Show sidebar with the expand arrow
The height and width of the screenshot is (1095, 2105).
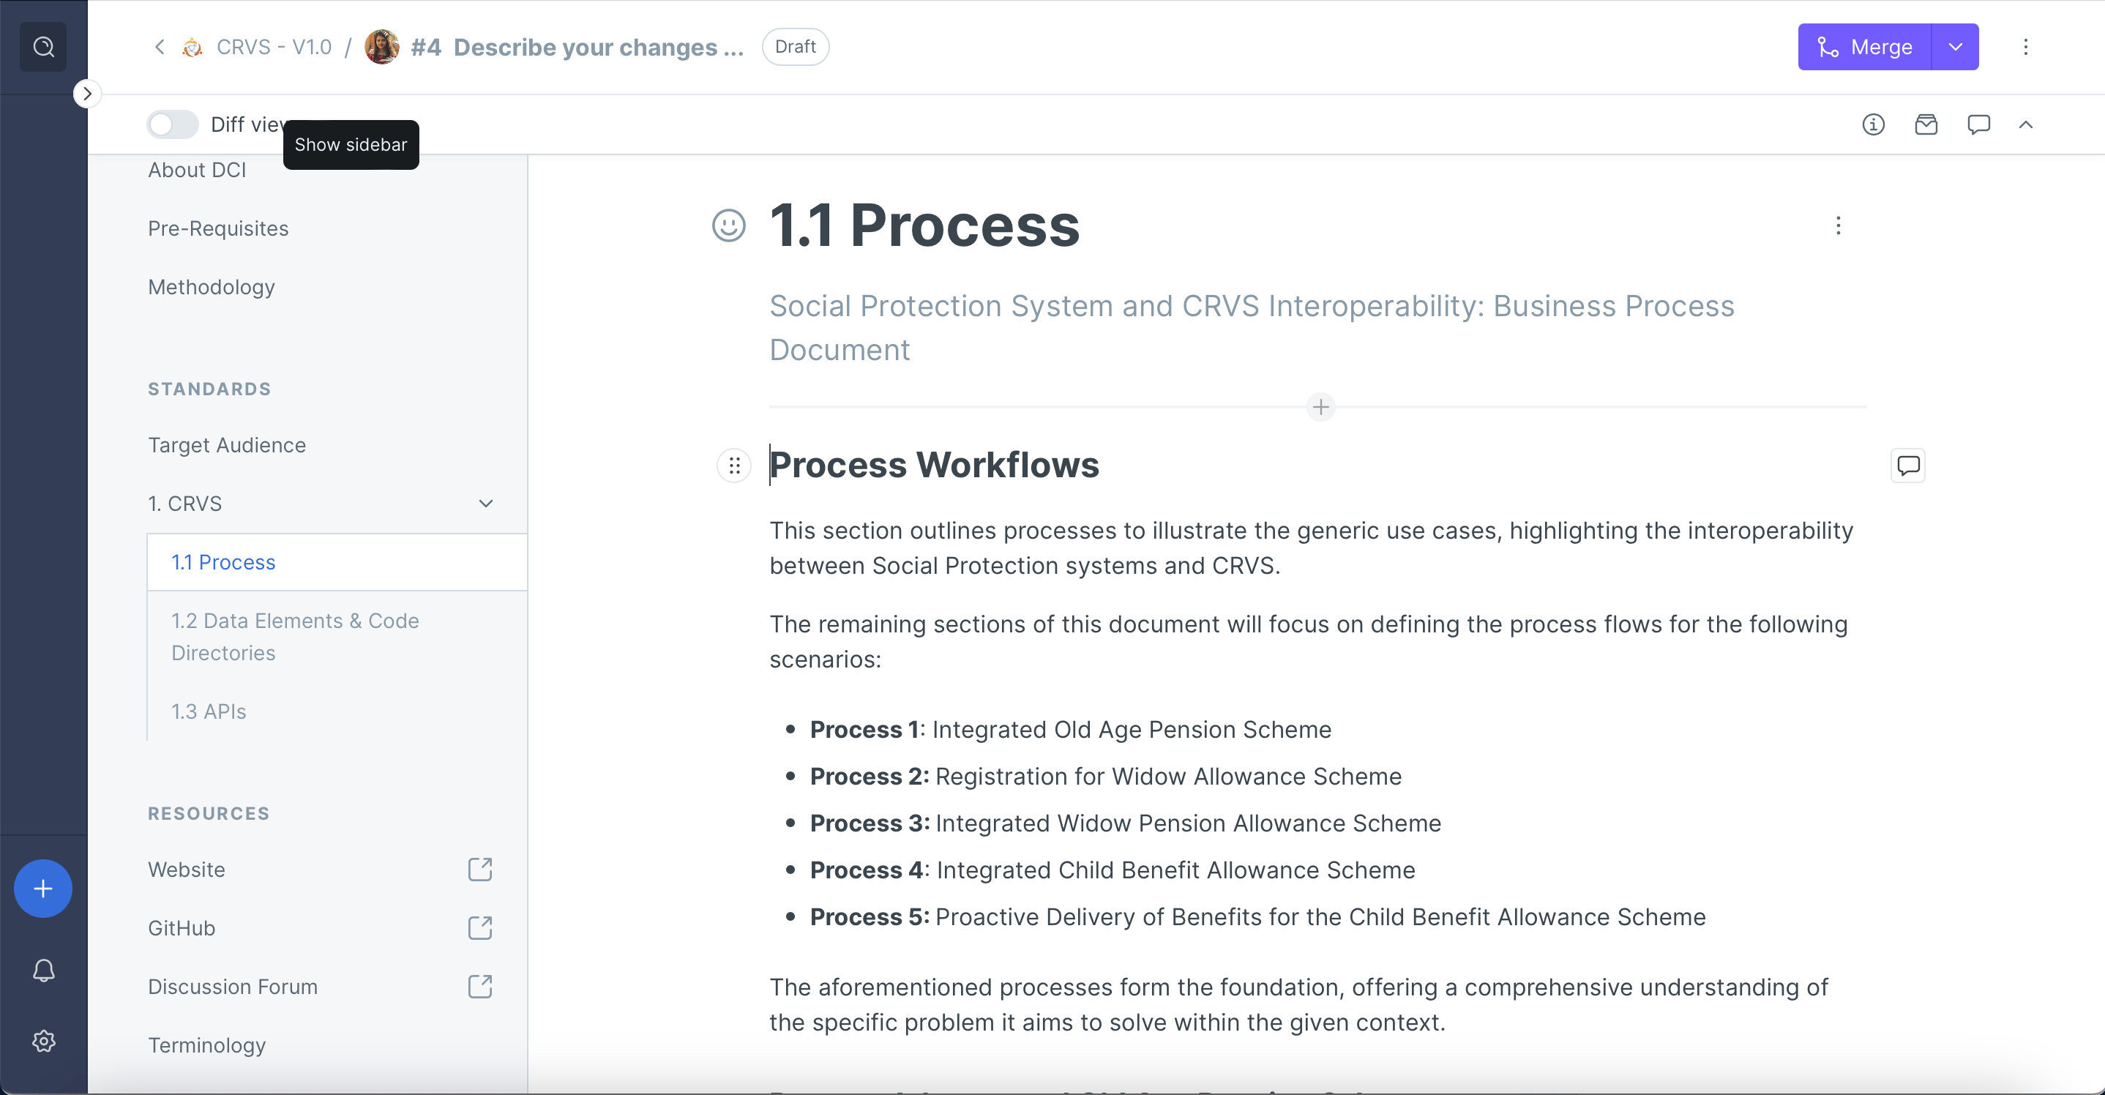(87, 93)
